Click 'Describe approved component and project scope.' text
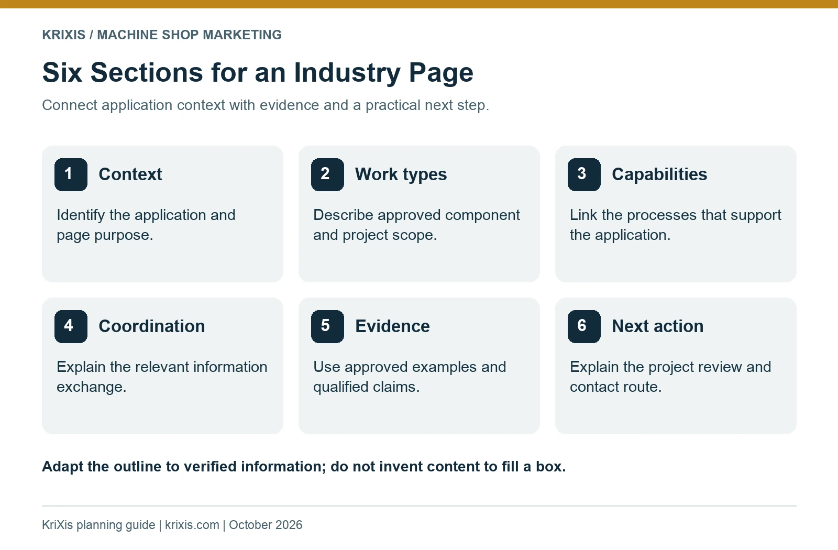The width and height of the screenshot is (838, 550). pyautogui.click(x=416, y=225)
